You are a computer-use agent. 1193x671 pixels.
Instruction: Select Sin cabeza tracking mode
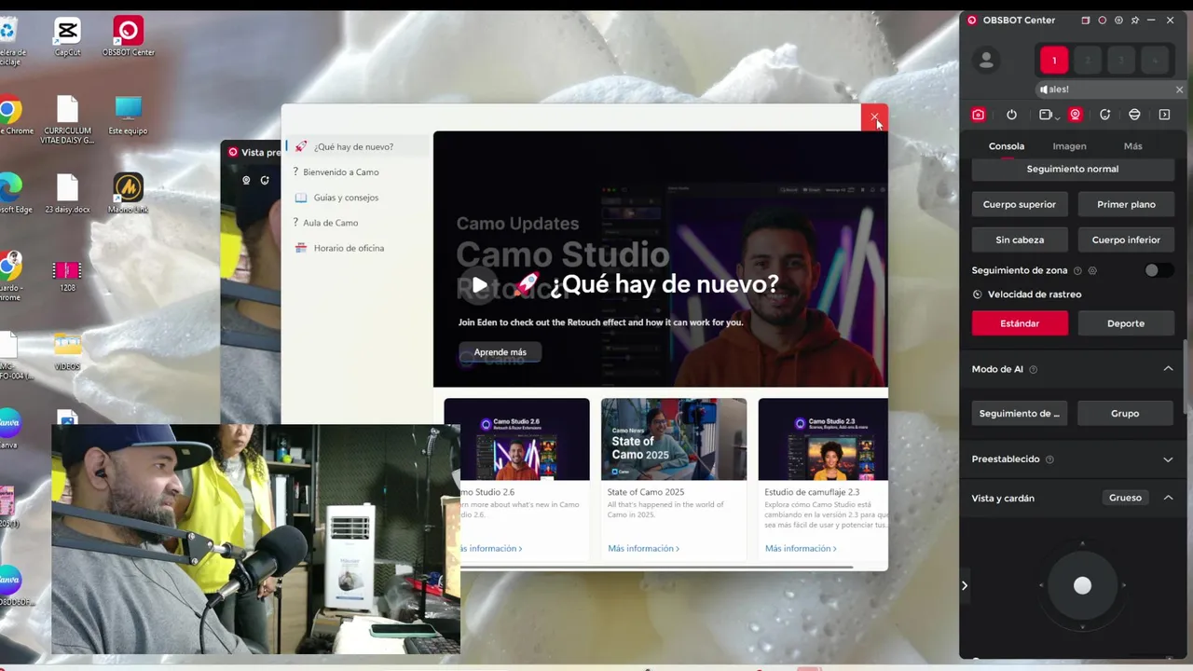point(1020,240)
